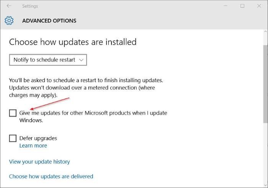268x188 pixels.
Task: Go back using the arrow in title bar
Action: click(9, 6)
